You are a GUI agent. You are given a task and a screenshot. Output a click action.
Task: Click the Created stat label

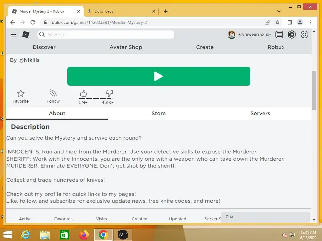point(139,219)
